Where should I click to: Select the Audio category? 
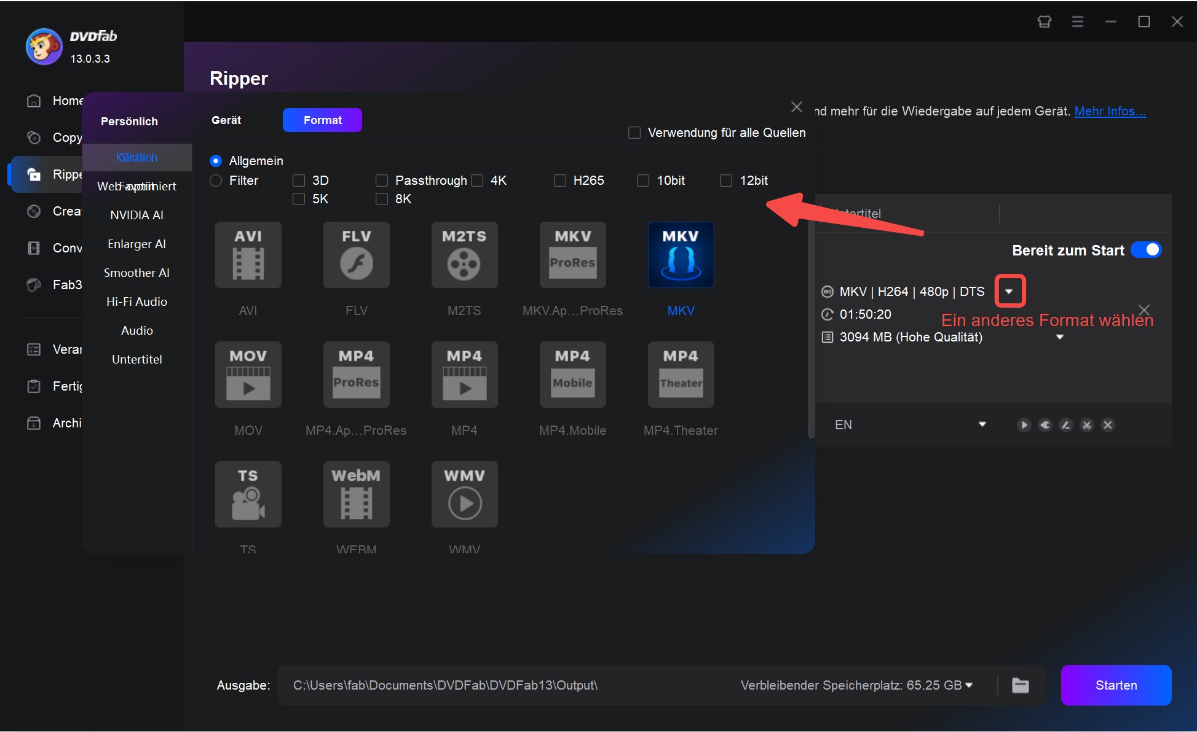coord(137,330)
